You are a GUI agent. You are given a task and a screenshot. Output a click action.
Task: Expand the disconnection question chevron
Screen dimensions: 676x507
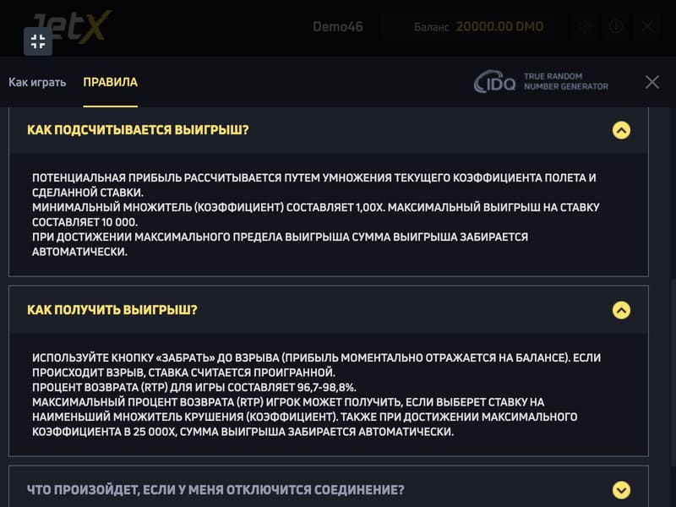coord(621,490)
